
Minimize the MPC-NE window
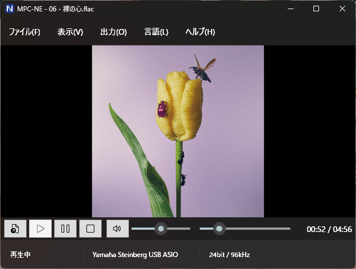pyautogui.click(x=291, y=9)
